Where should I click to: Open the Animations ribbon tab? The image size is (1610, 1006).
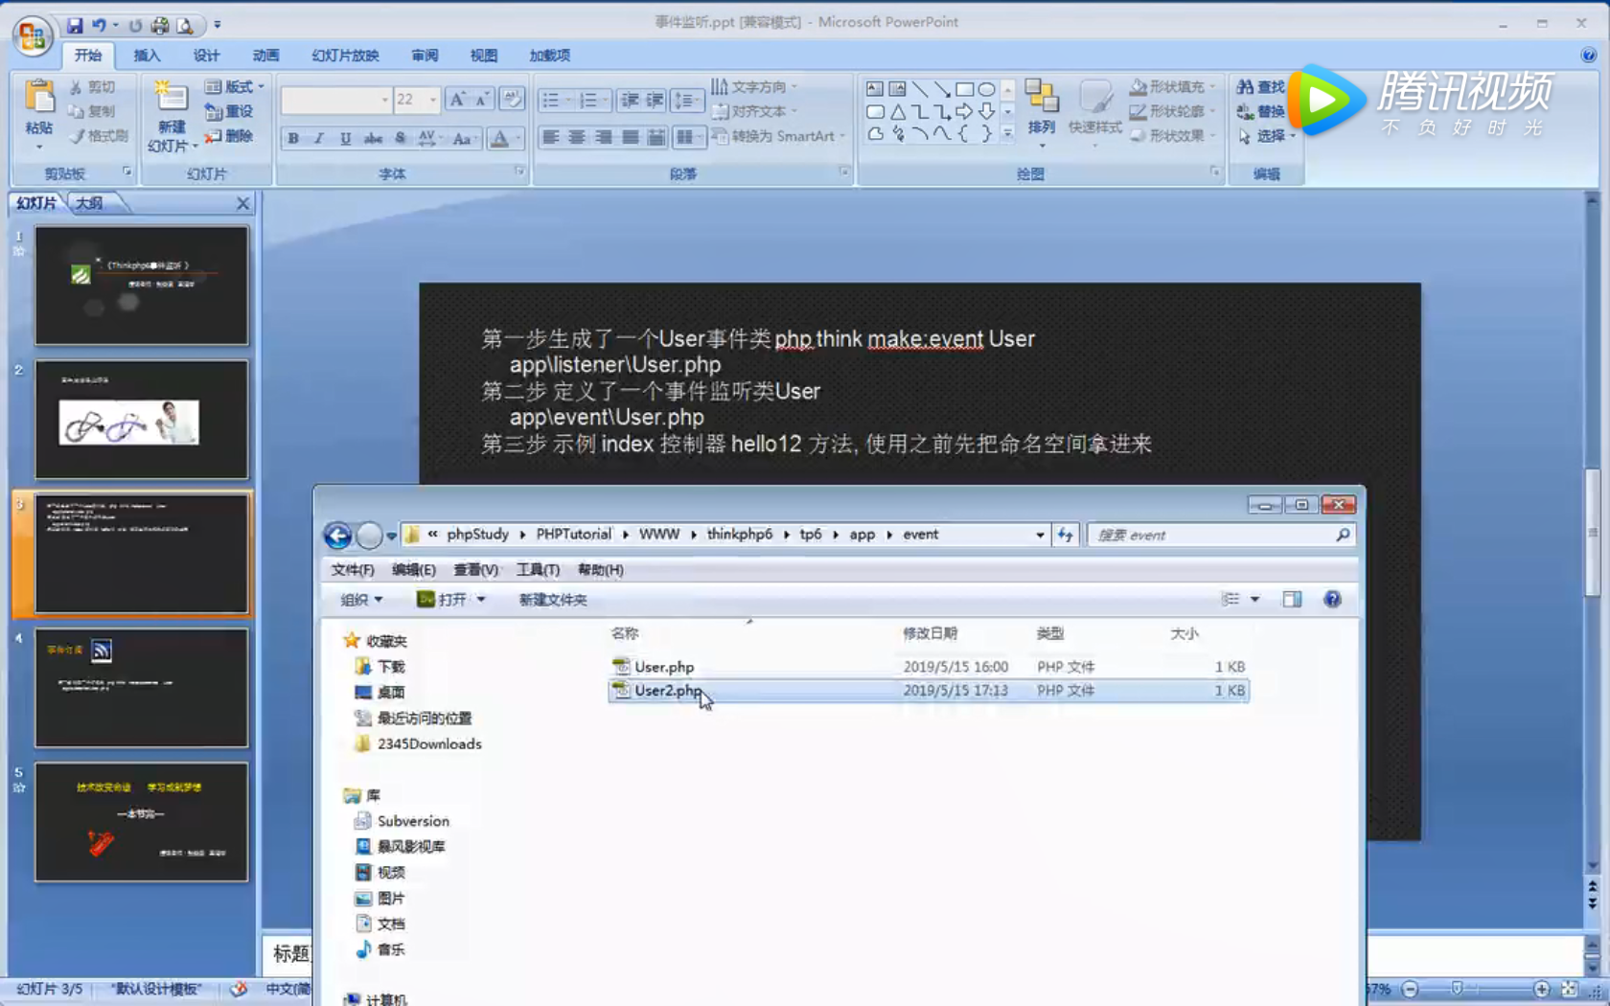click(265, 56)
